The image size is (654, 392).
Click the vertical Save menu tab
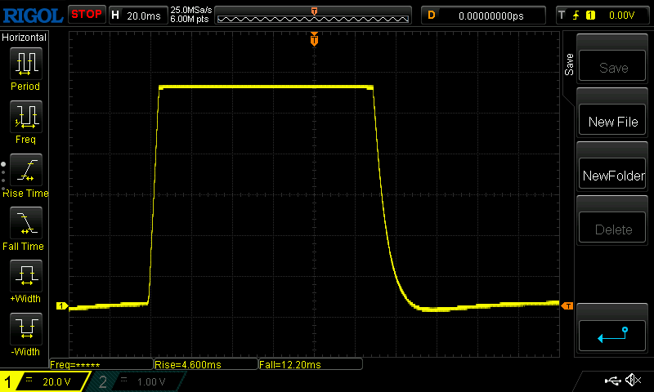tap(570, 65)
